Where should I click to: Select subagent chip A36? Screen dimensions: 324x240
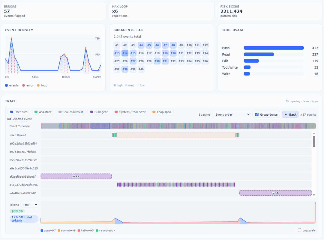205,61
